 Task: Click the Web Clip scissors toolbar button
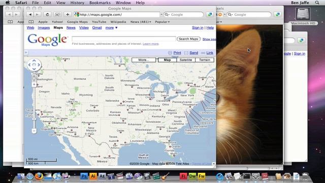pos(57,15)
